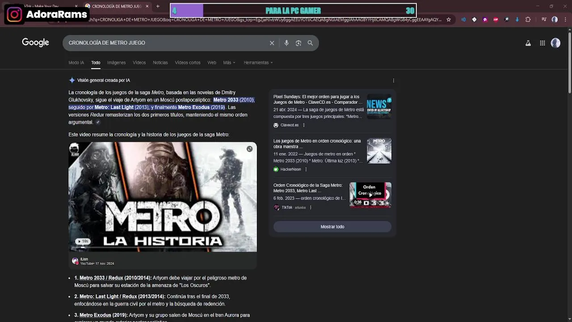Click the purple extension icon
The height and width of the screenshot is (322, 572).
point(485,20)
